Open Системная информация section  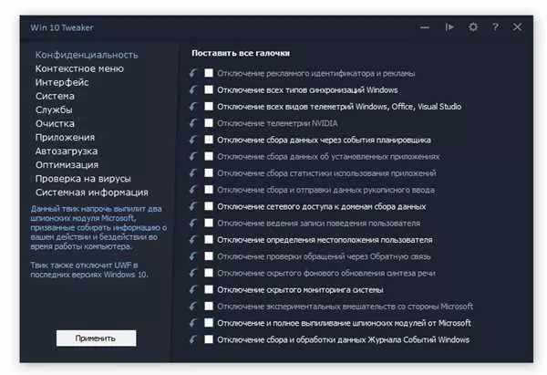pyautogui.click(x=92, y=193)
